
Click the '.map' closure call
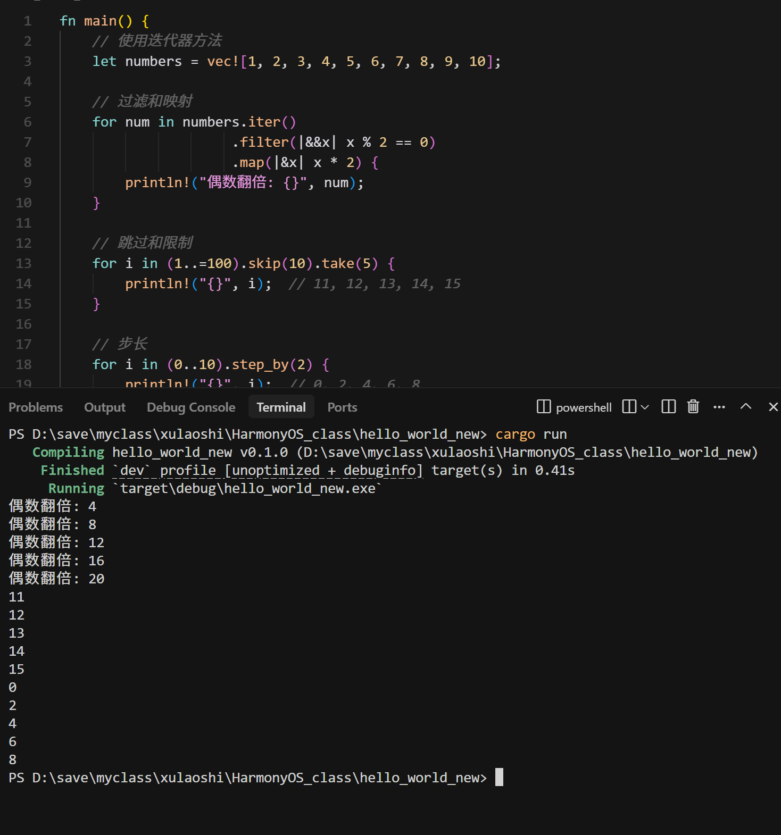coord(305,163)
